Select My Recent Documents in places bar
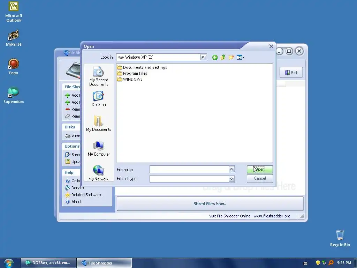This screenshot has width=357, height=268. (99, 76)
